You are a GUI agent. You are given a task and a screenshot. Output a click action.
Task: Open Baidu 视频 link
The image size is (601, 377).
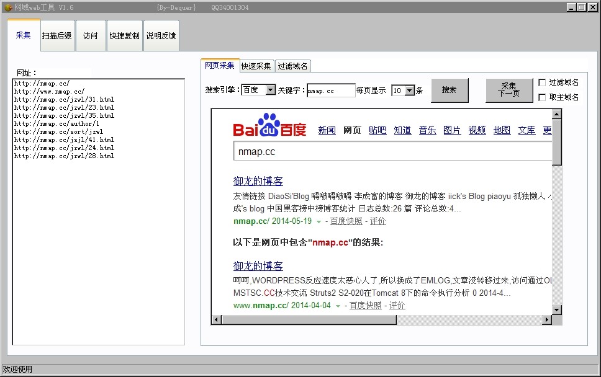[477, 130]
